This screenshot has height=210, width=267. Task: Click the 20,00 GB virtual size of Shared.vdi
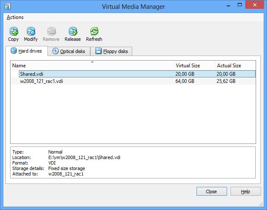pyautogui.click(x=185, y=74)
